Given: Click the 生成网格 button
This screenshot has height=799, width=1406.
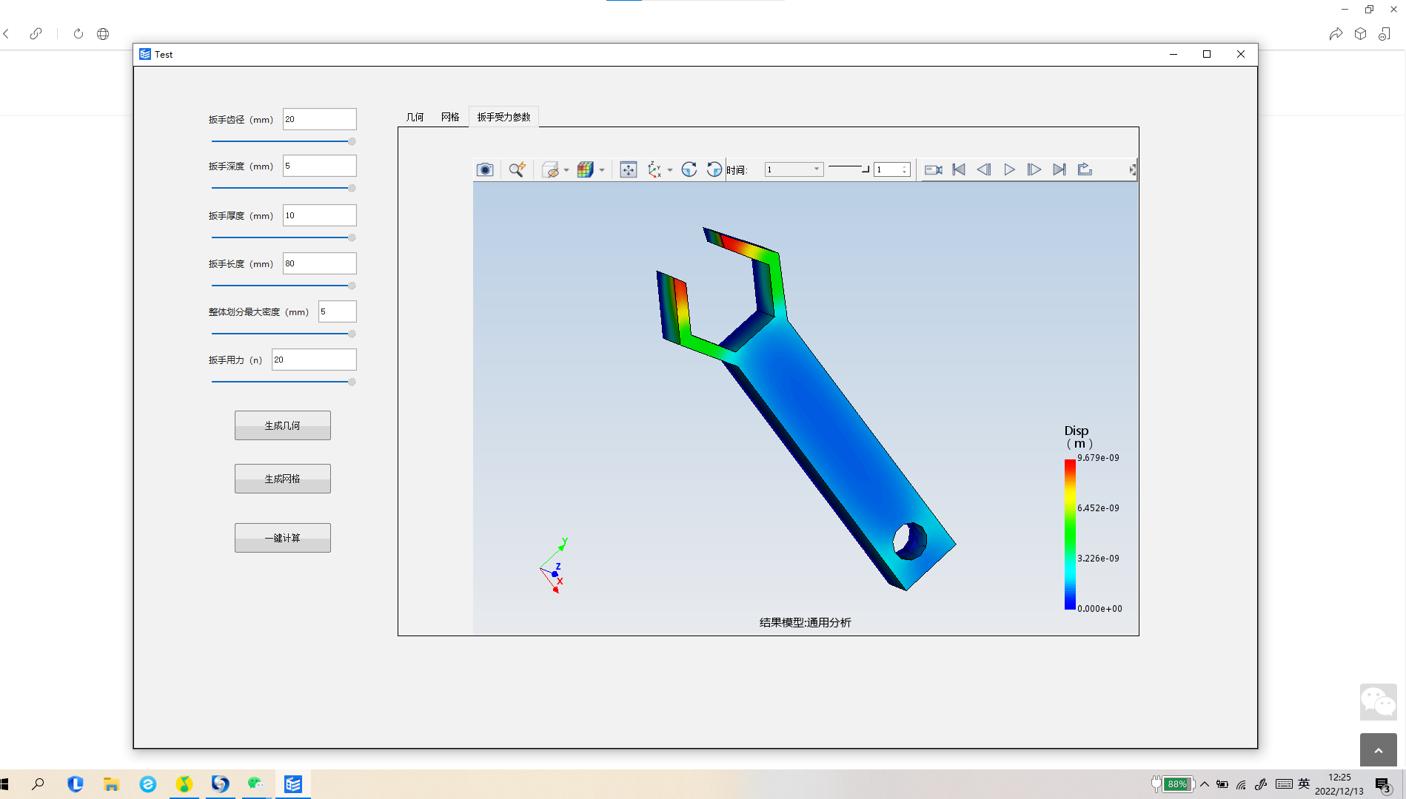Looking at the screenshot, I should pyautogui.click(x=283, y=479).
